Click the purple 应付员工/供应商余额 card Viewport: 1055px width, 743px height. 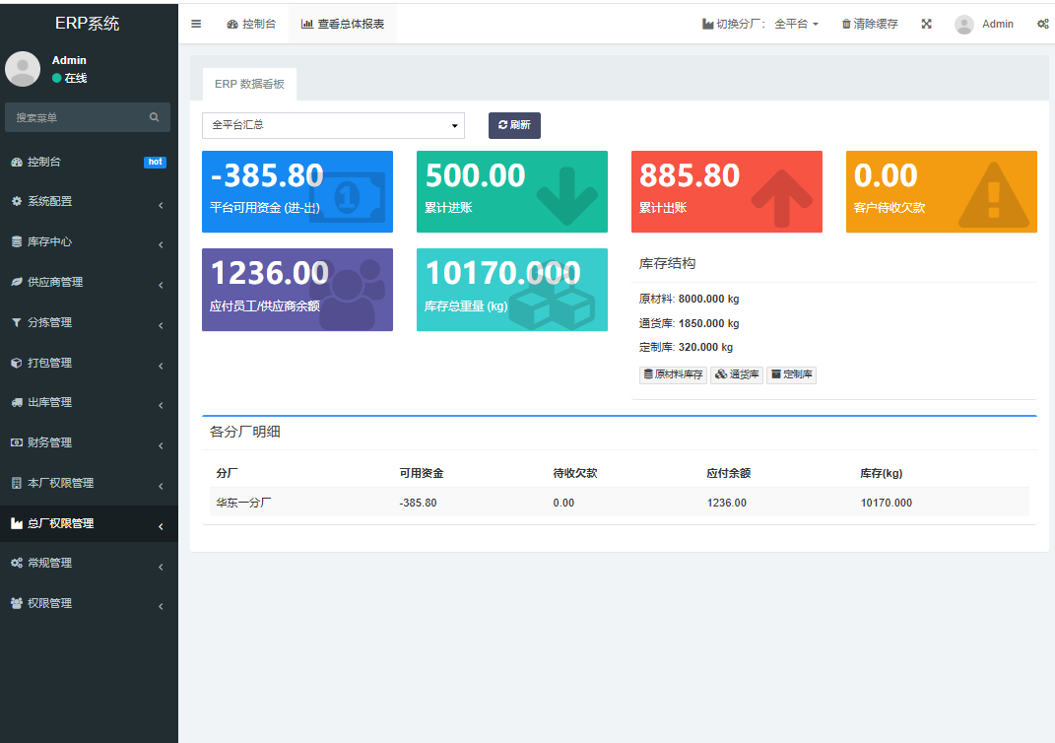[297, 290]
